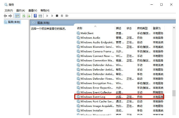The image size is (179, 118).
Task: Sort by the 状态 column header
Action: click(x=129, y=28)
